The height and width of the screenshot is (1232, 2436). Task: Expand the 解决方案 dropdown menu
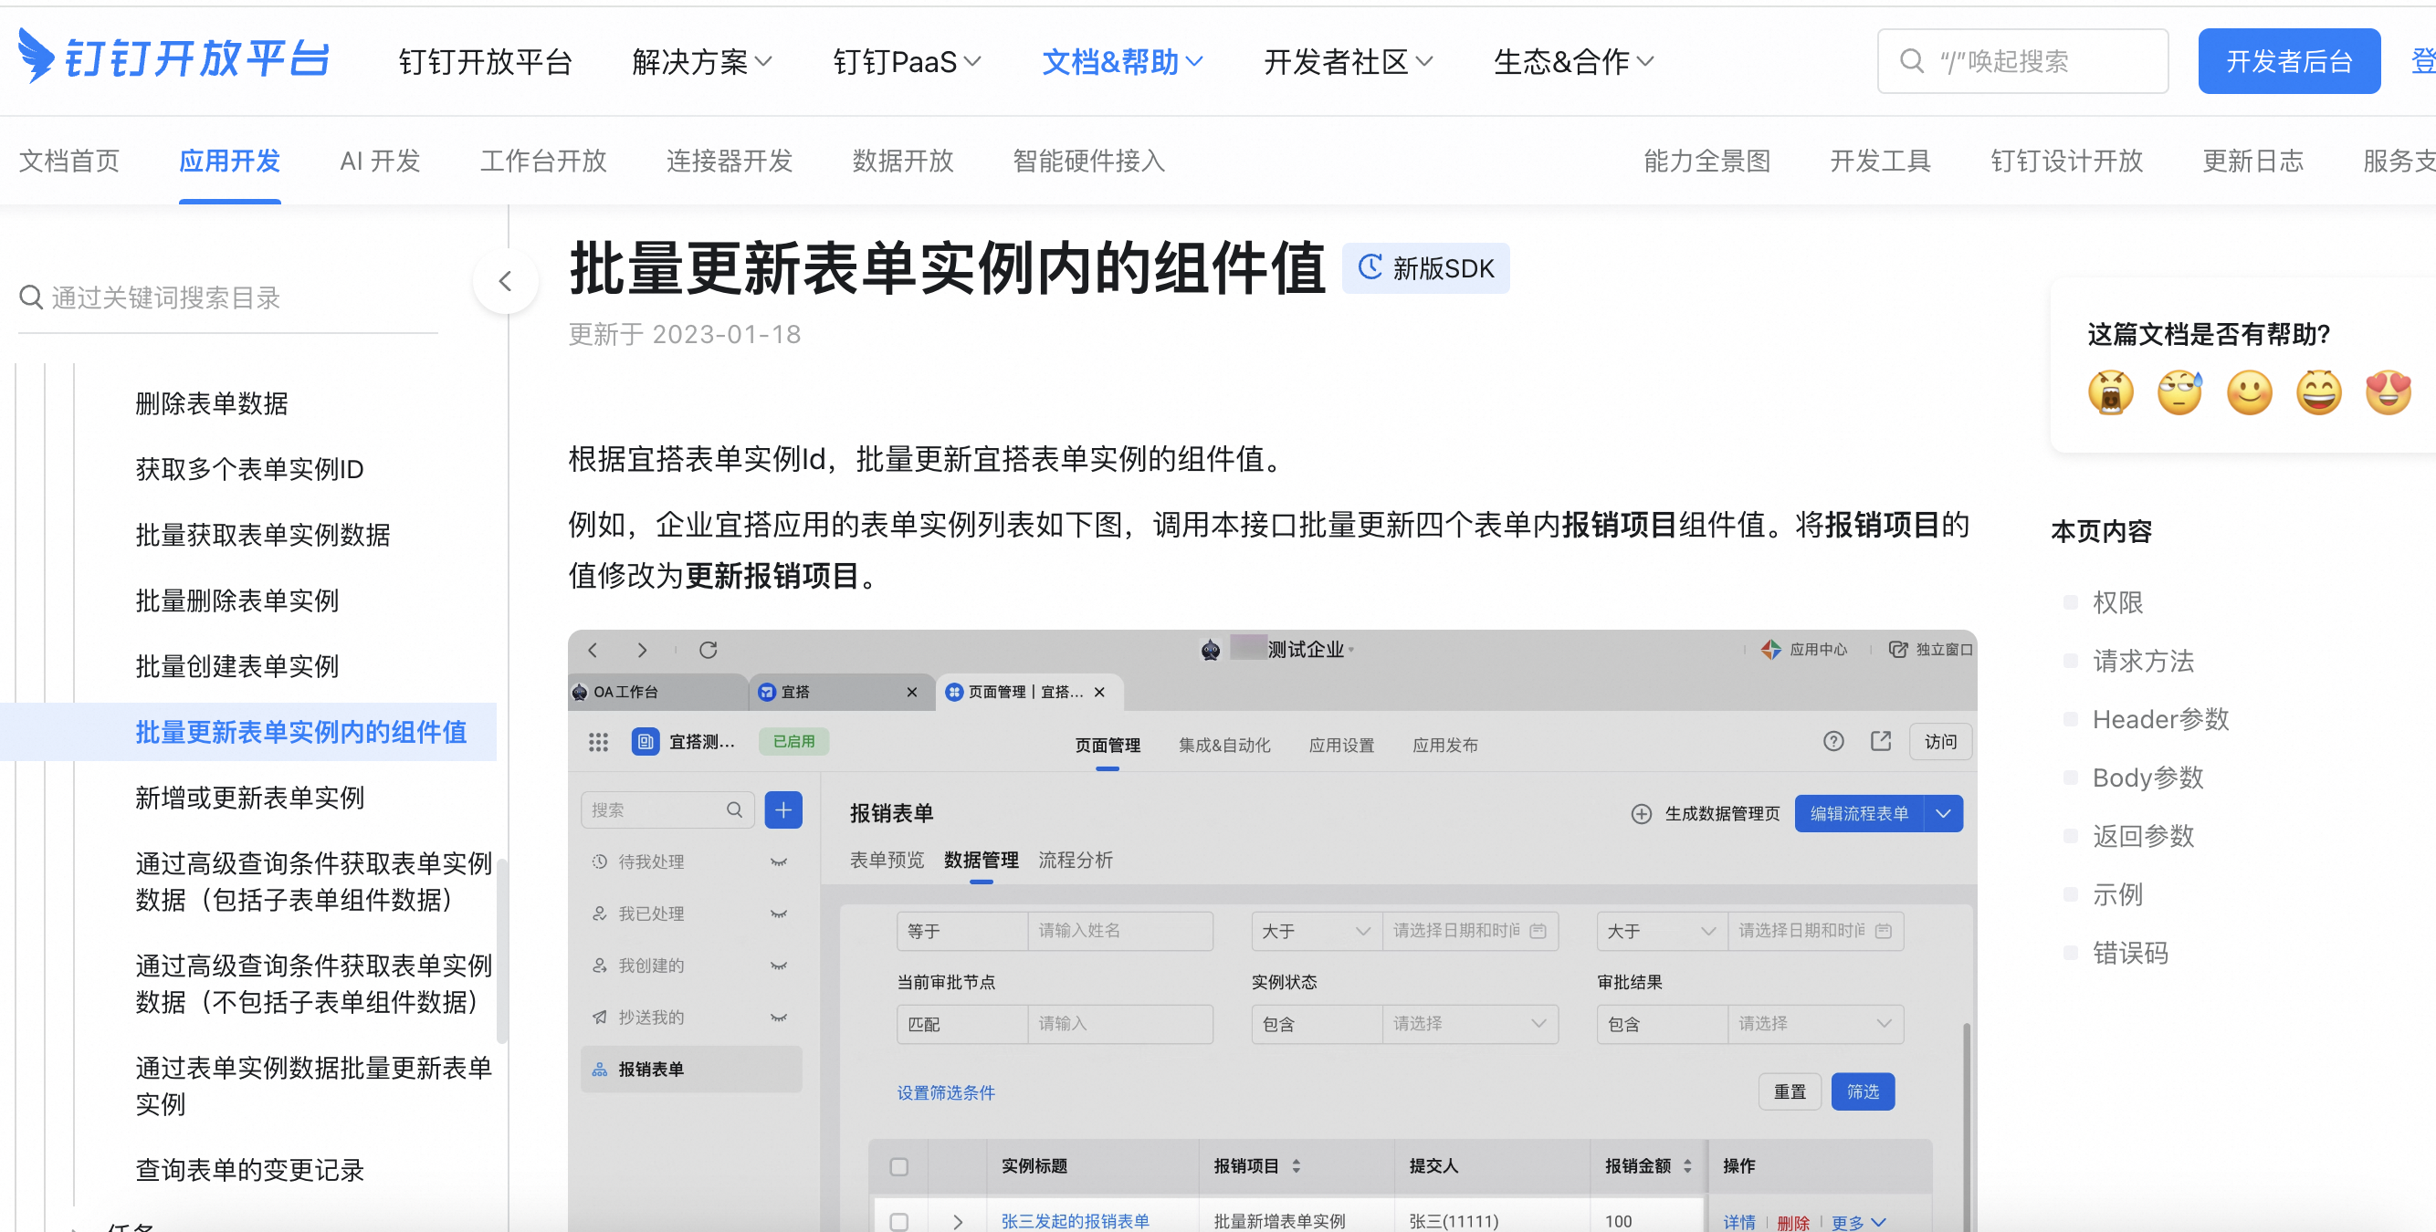pos(701,62)
